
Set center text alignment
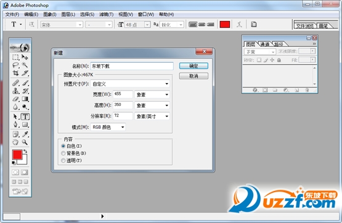pos(202,25)
